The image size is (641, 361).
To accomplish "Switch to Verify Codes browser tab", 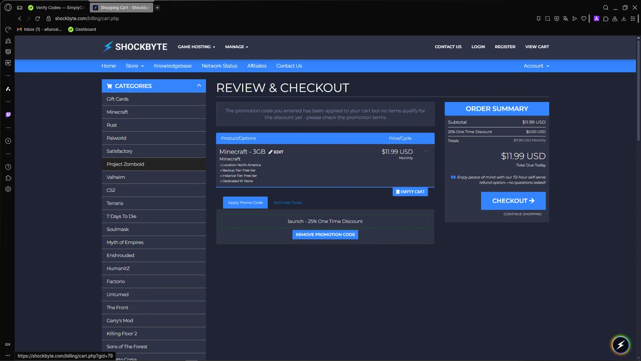I will 57,8.
